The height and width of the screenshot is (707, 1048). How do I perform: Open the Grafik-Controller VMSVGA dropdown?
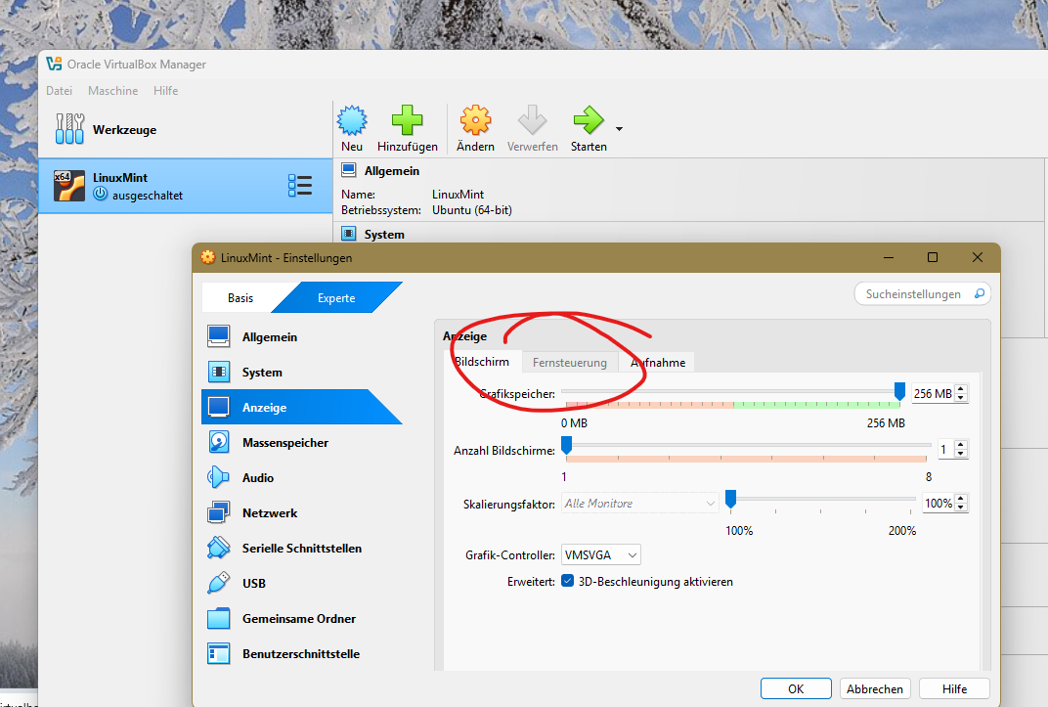coord(601,554)
